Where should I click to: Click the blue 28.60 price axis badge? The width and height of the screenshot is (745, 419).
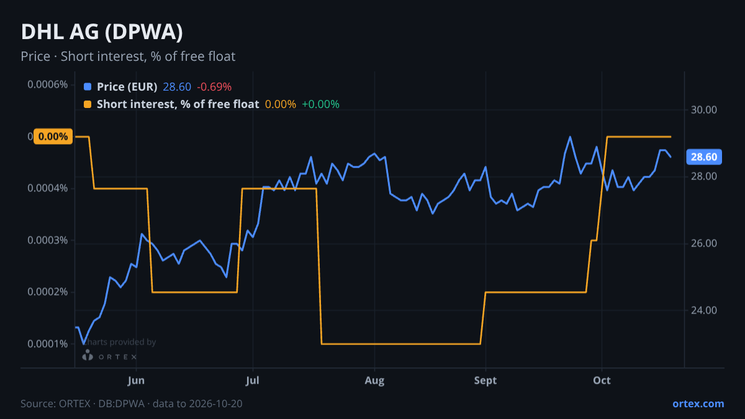tap(704, 157)
